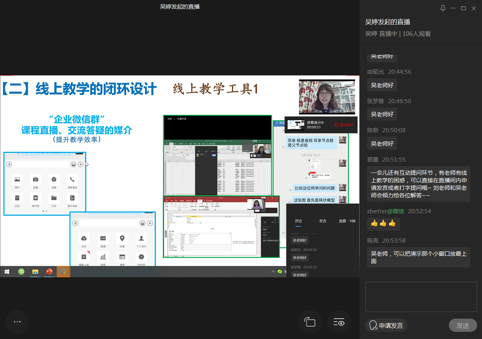Screen dimensions: 482x339
Task: Open File Explorer from shared taskbar
Action: pyautogui.click(x=35, y=272)
